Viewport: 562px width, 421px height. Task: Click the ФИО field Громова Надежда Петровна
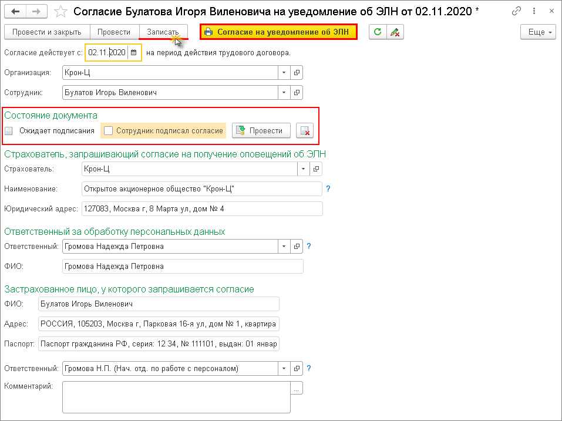pyautogui.click(x=183, y=266)
